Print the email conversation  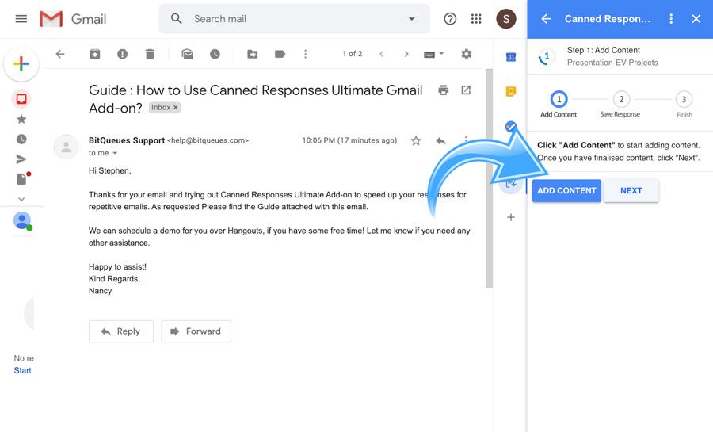[444, 90]
